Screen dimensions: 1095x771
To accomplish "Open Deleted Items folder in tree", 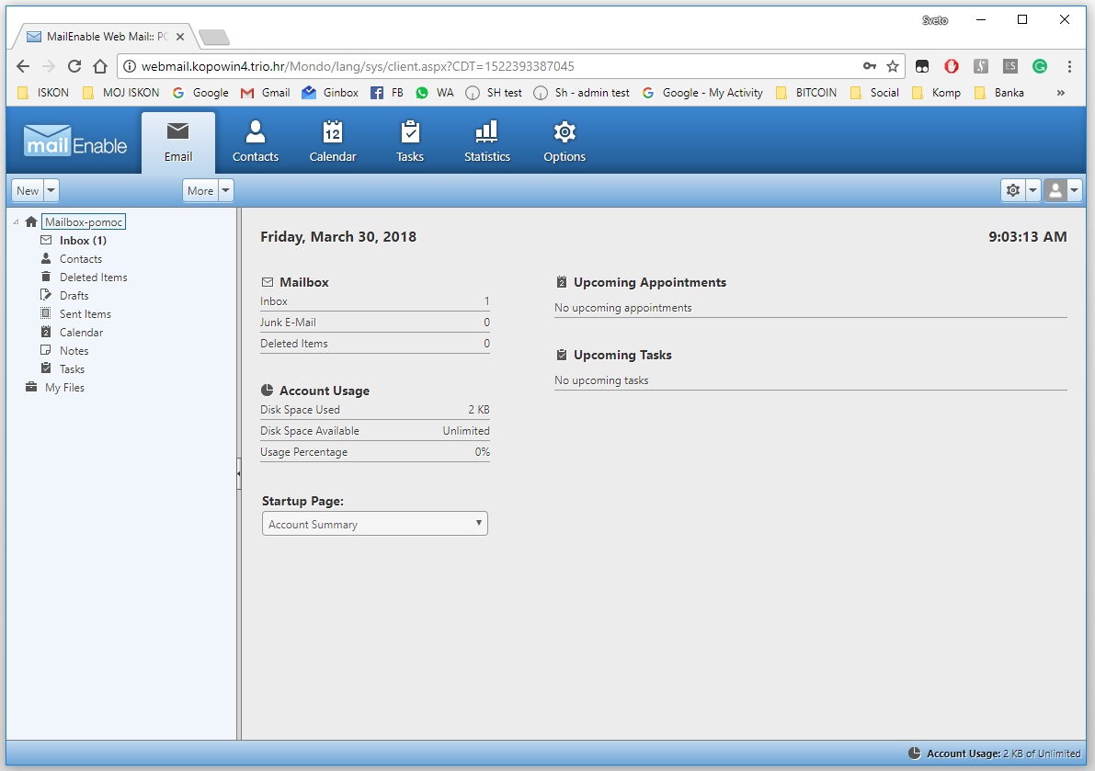I will coord(94,277).
